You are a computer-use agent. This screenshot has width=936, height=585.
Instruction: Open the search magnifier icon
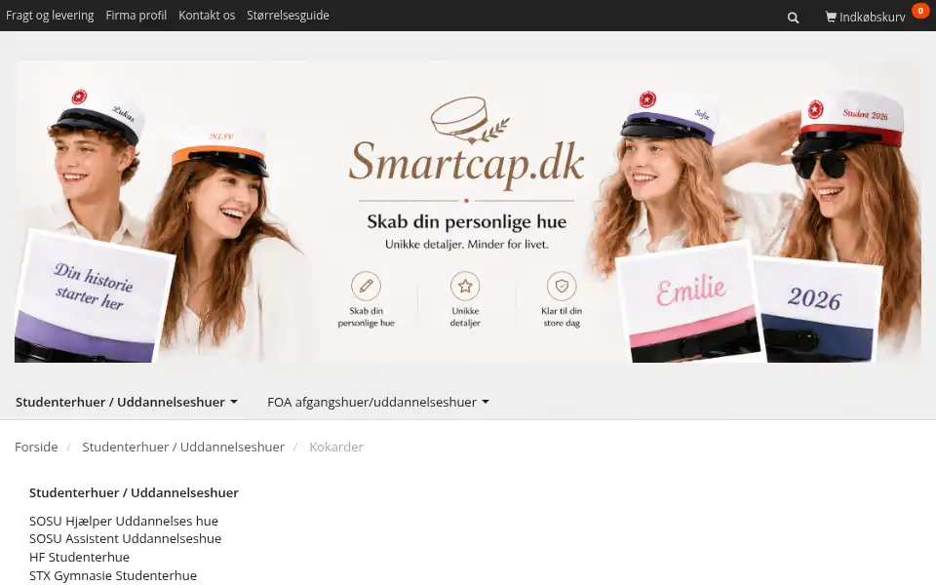(793, 18)
